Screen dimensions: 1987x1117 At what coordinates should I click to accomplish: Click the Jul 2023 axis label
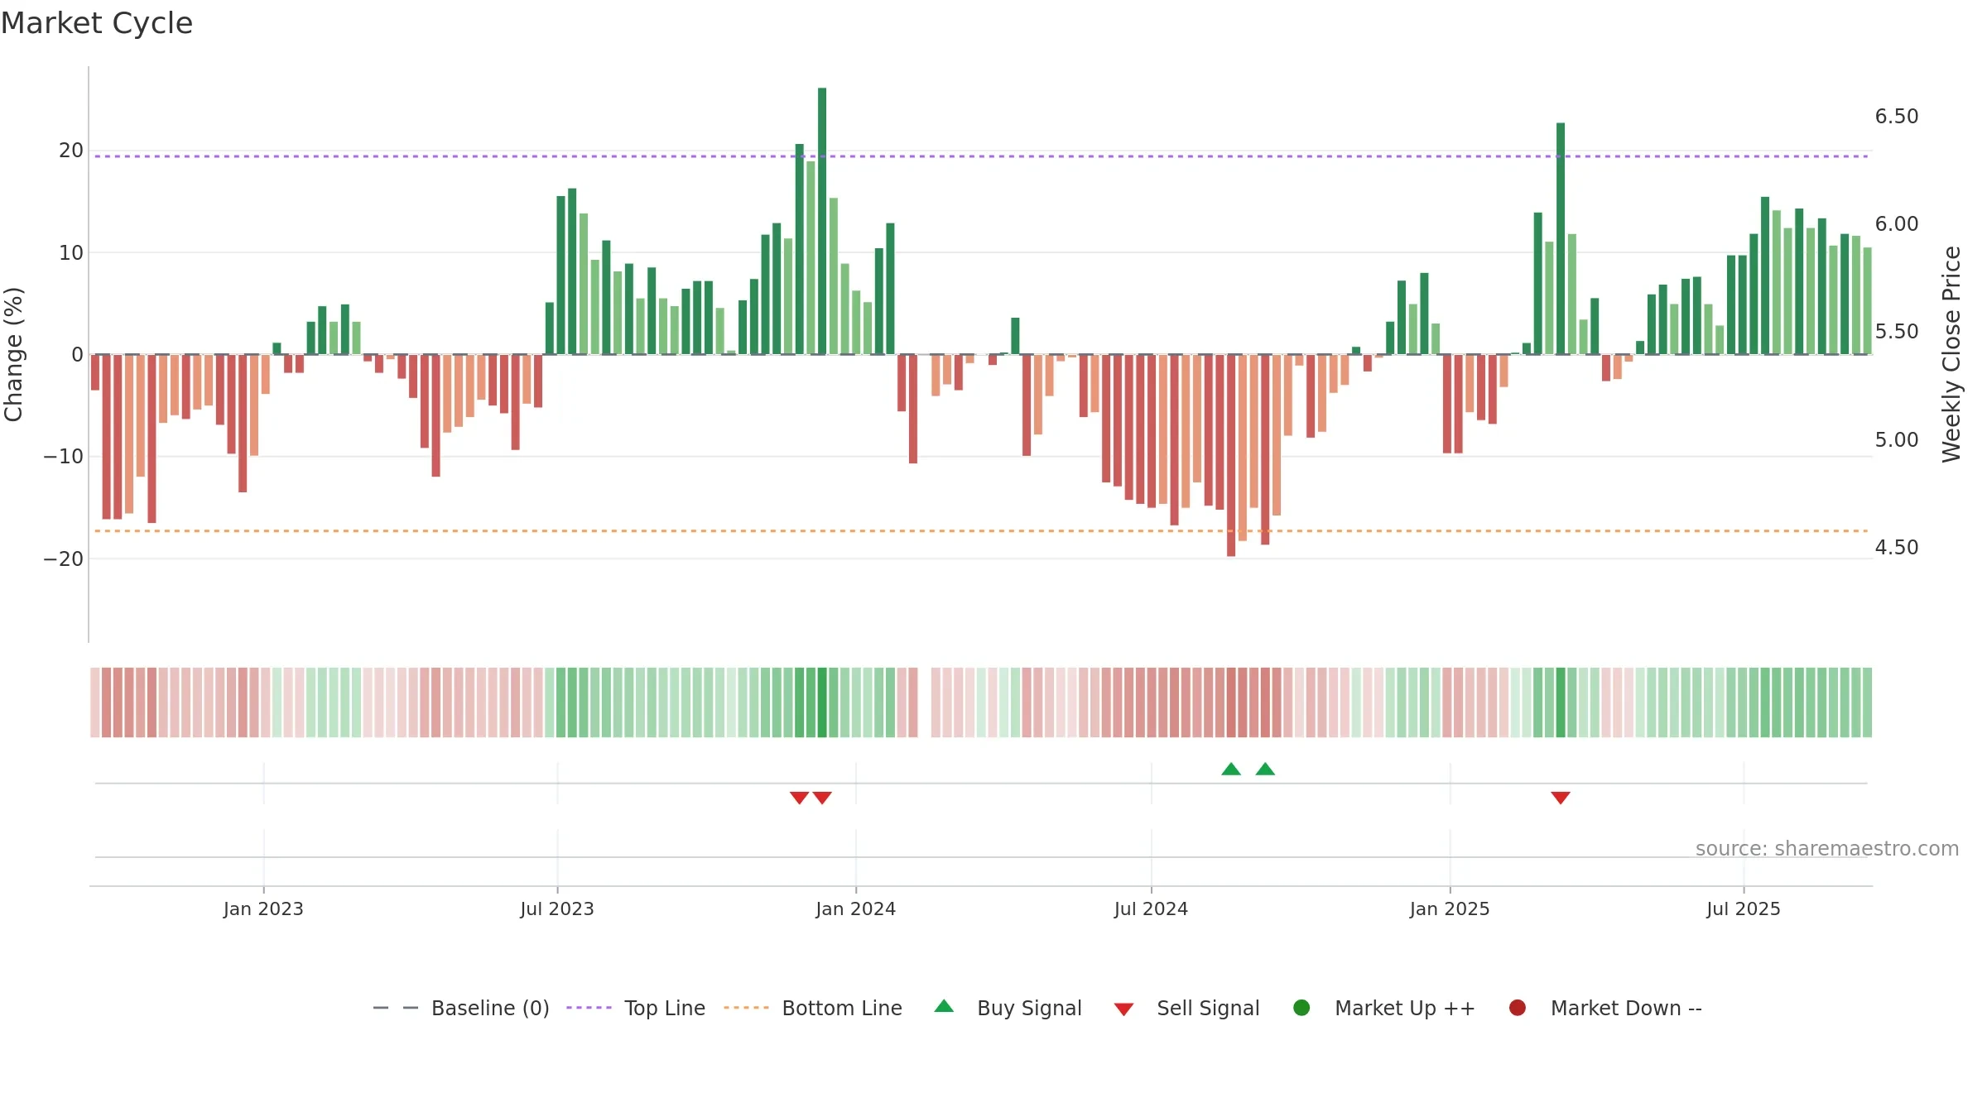[557, 908]
